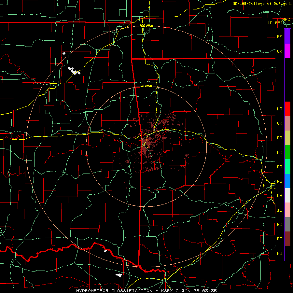Click the BD yellow legend swatch

pos(287,138)
